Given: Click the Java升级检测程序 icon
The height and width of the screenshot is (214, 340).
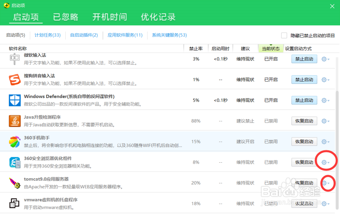Looking at the screenshot, I should point(15,121).
